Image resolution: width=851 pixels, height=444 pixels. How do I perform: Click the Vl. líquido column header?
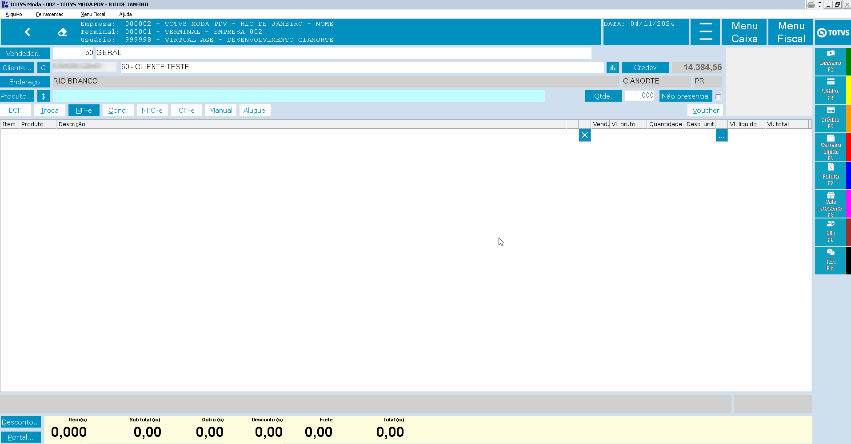point(746,124)
